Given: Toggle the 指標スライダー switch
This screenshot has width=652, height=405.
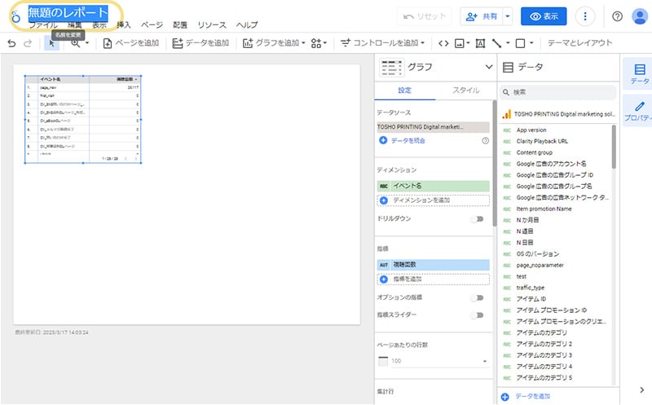Looking at the screenshot, I should [478, 315].
